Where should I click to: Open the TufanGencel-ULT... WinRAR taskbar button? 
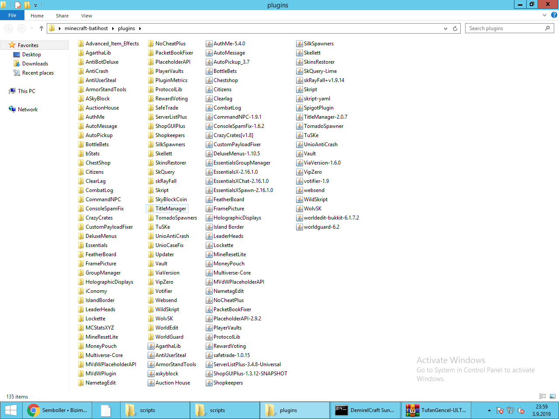click(x=436, y=410)
